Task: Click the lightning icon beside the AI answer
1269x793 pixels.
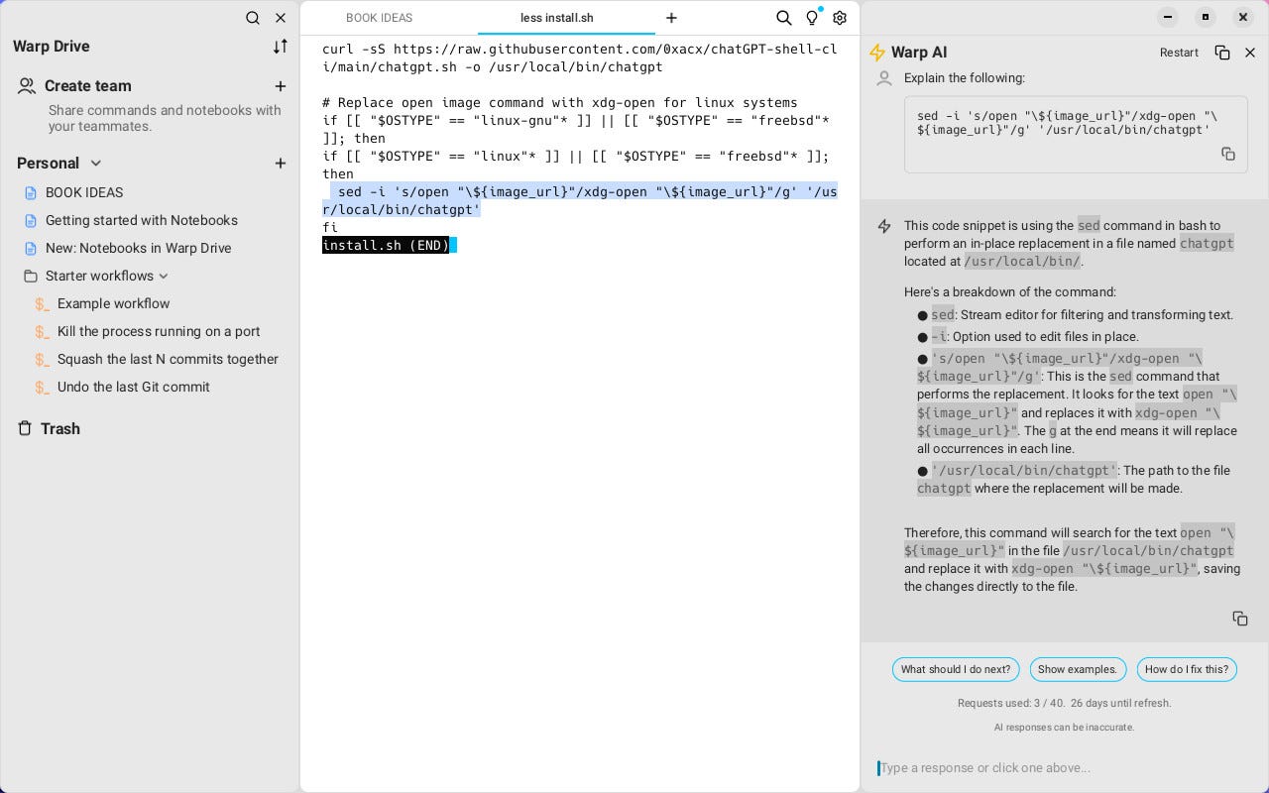Action: [x=884, y=227]
